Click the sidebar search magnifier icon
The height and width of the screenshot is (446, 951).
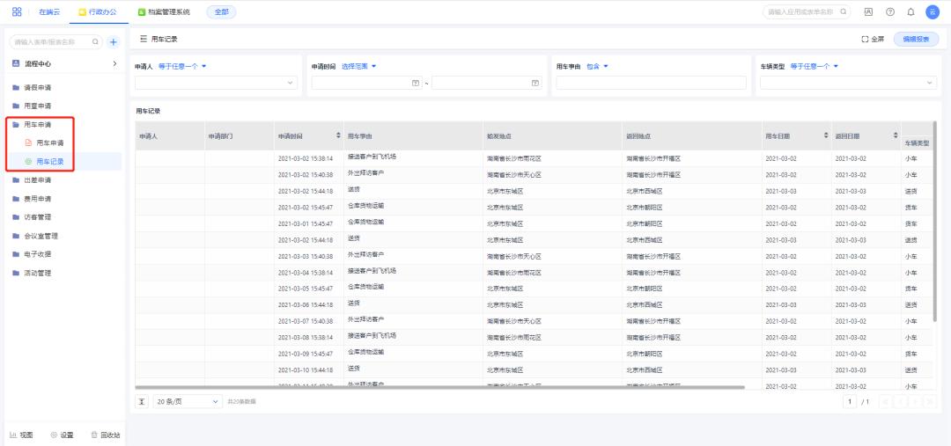point(95,42)
